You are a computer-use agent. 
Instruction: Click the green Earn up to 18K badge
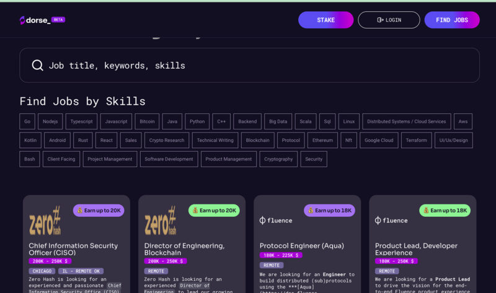click(x=445, y=211)
